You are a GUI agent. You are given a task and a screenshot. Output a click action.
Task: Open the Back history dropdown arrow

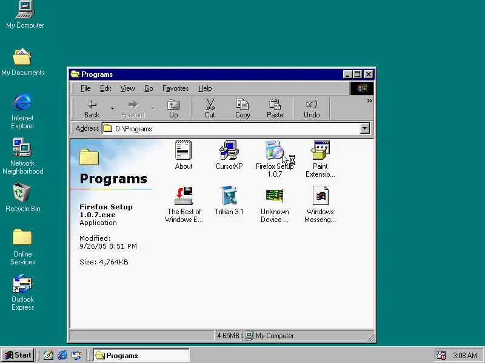coord(112,109)
